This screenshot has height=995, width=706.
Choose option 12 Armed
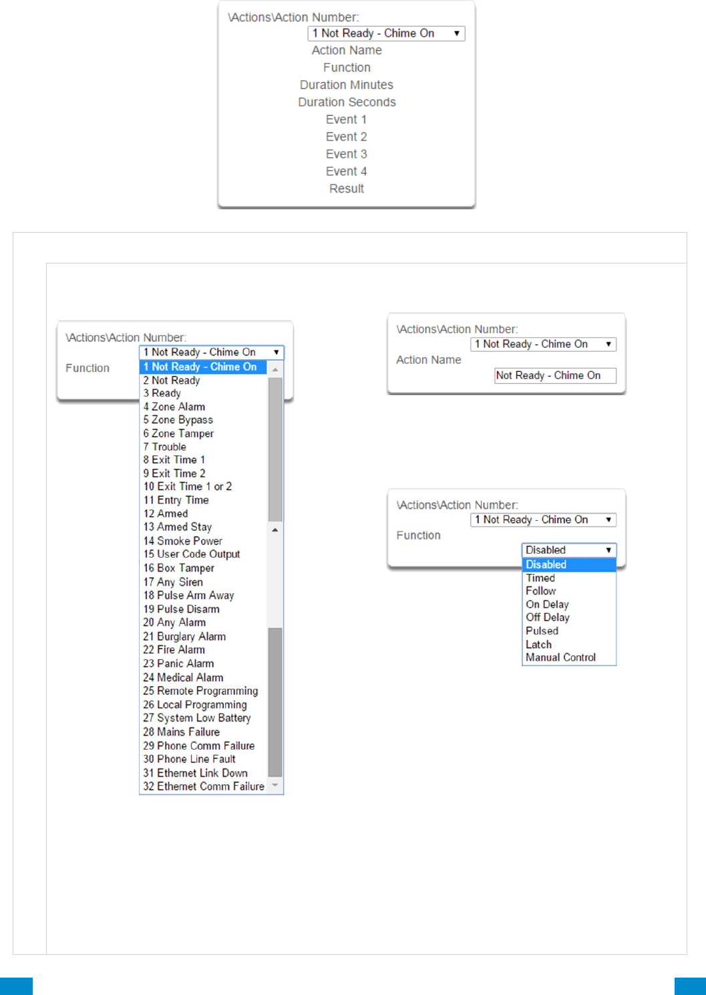(203, 514)
